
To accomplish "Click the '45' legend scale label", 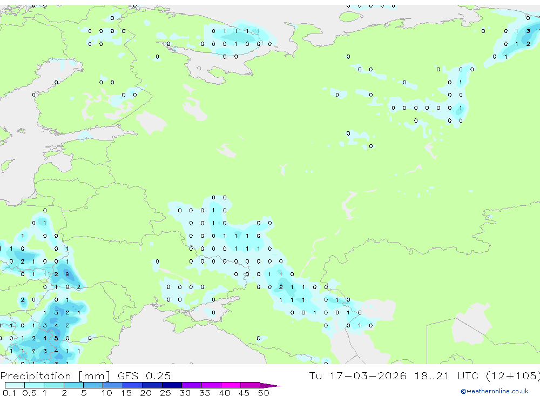I will click(244, 393).
